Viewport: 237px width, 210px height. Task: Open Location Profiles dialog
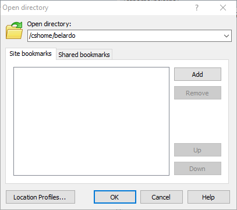coord(40,197)
